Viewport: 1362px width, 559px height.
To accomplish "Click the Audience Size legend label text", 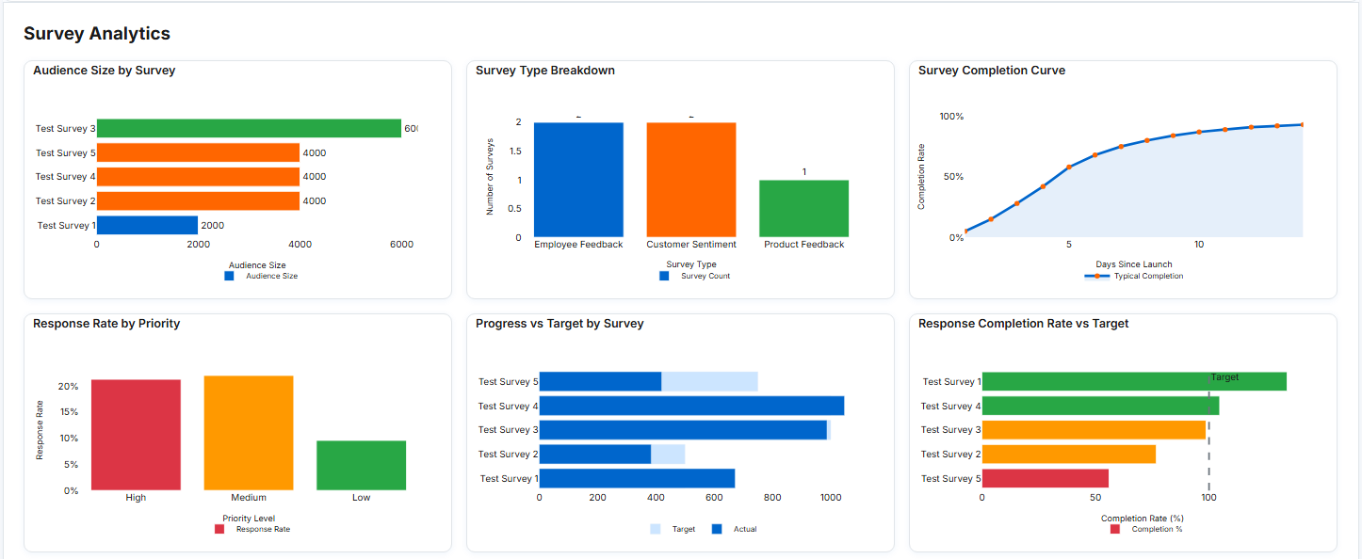I will coord(272,276).
